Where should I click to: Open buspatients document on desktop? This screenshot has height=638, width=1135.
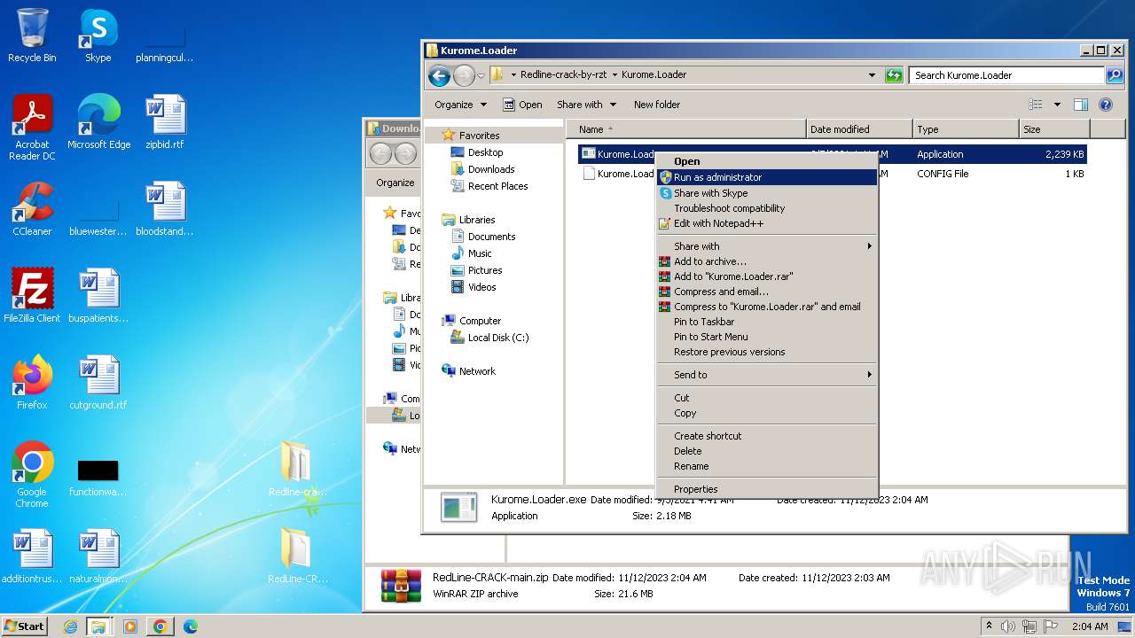[x=98, y=296]
